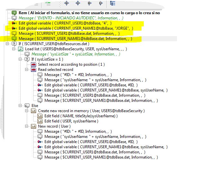The width and height of the screenshot is (216, 193).
Task: Select Message $CURRENT_USER_NAME1@tdbBase.dat under Read selected record
Action: point(101,101)
